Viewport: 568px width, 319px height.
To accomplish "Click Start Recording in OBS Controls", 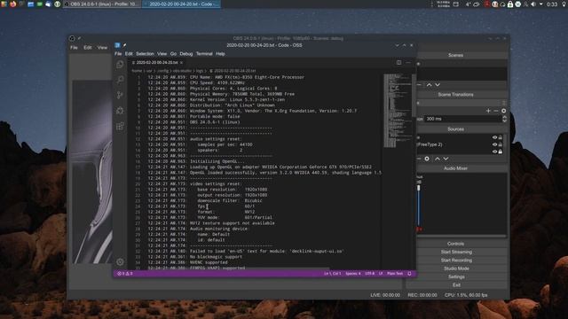I will (456, 261).
